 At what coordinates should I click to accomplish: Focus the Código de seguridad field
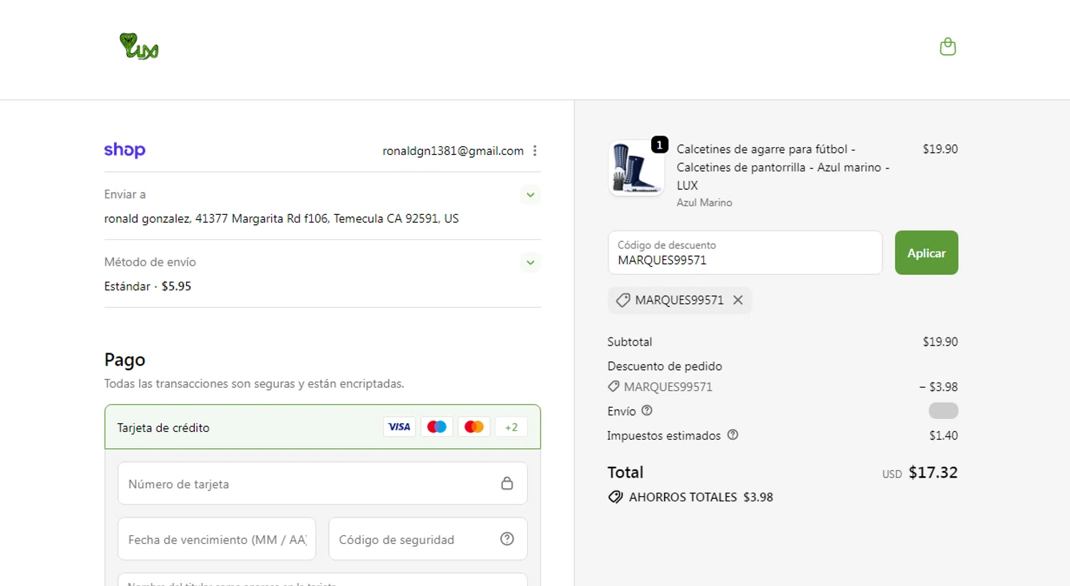428,539
